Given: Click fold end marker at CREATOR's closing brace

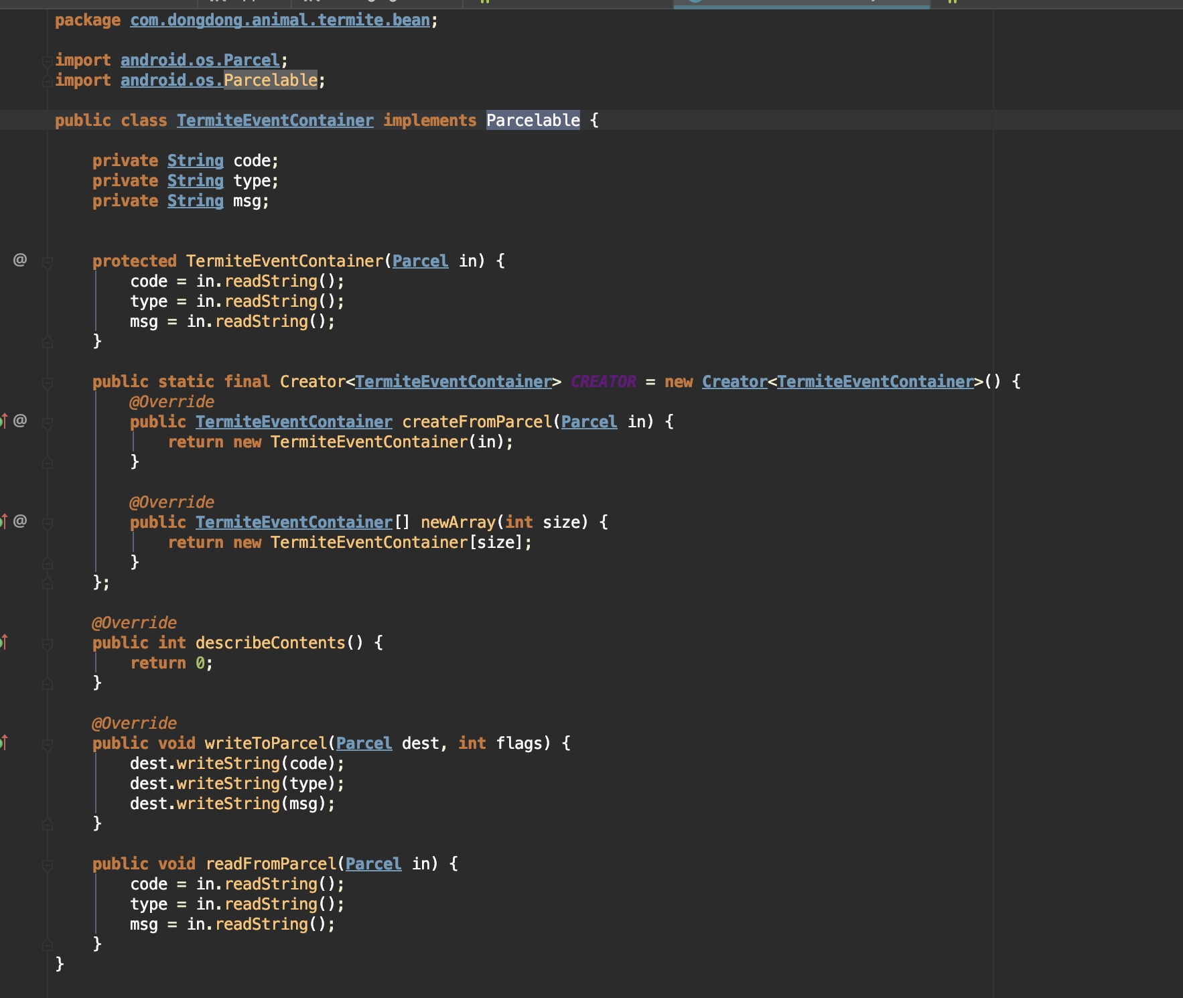Looking at the screenshot, I should pyautogui.click(x=47, y=583).
